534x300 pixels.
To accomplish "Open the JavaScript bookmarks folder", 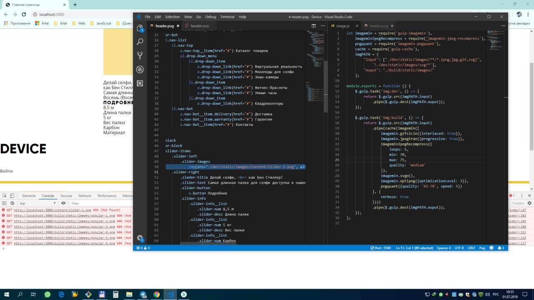I will (101, 23).
